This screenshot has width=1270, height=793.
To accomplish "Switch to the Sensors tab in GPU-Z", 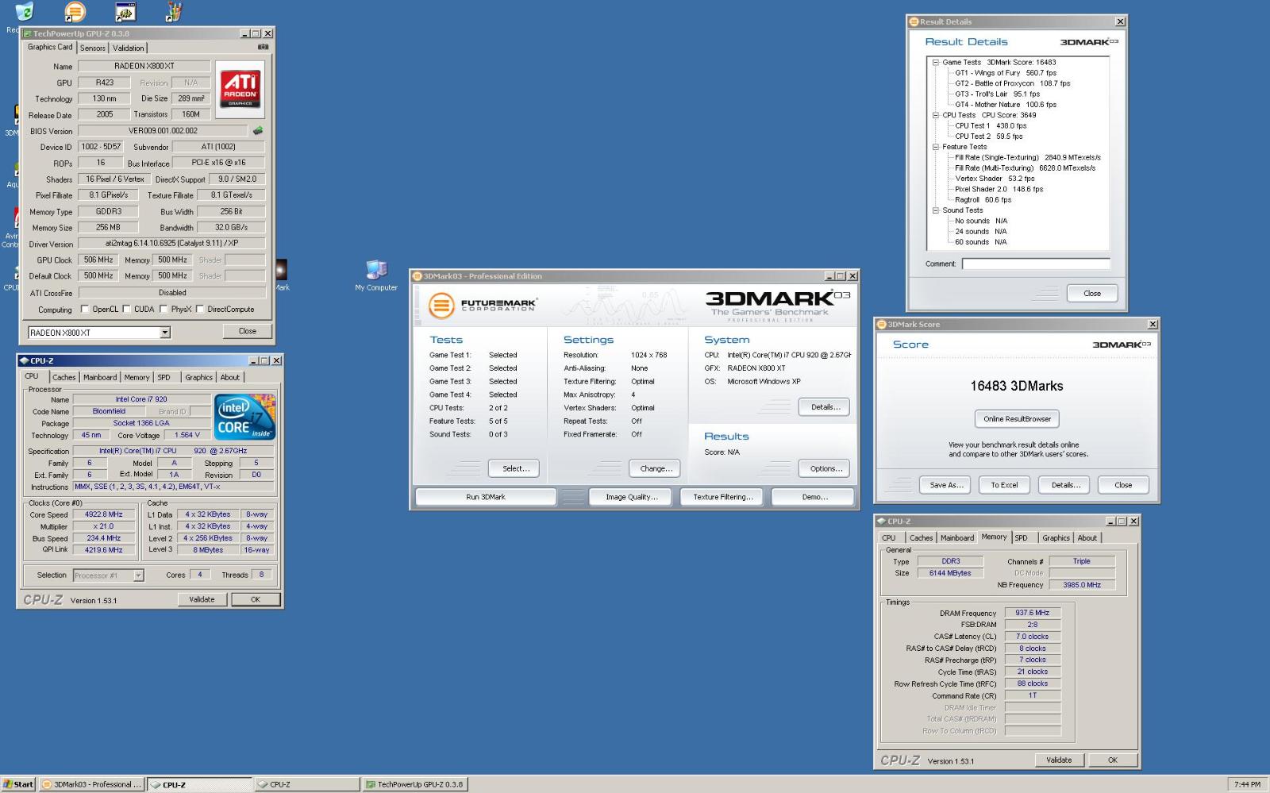I will tap(93, 48).
